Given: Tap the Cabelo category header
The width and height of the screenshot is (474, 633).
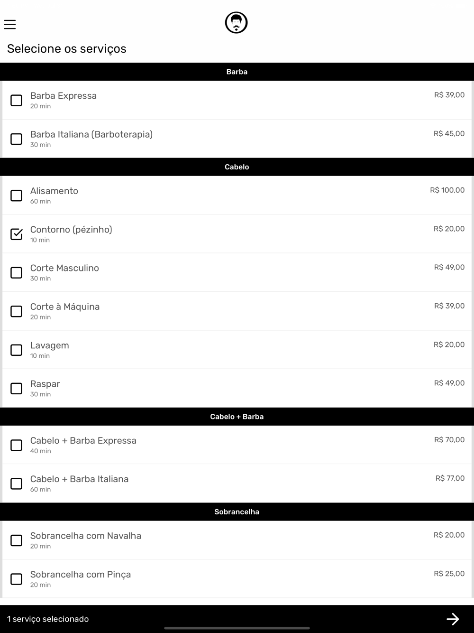Looking at the screenshot, I should (237, 167).
